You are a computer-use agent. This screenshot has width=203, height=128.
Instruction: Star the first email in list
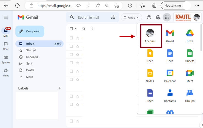(78, 38)
